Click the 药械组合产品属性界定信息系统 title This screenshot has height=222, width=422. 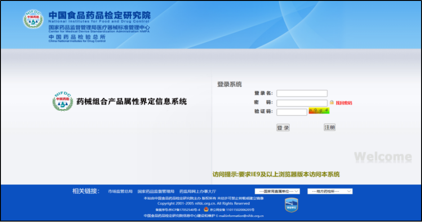tap(132, 101)
